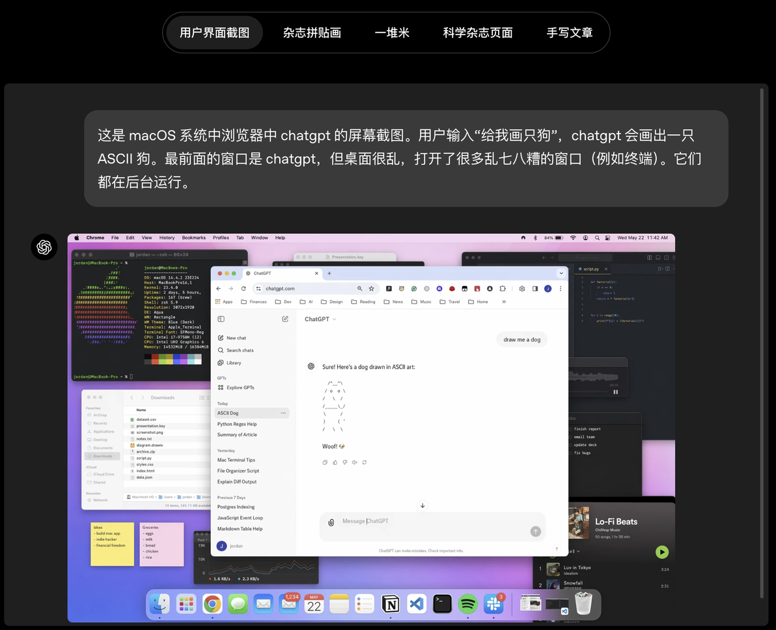Open Notion from the Dock

pyautogui.click(x=391, y=604)
